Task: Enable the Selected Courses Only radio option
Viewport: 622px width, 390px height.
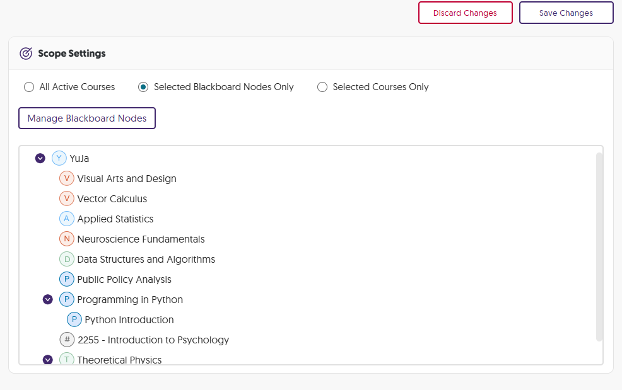Action: click(322, 87)
